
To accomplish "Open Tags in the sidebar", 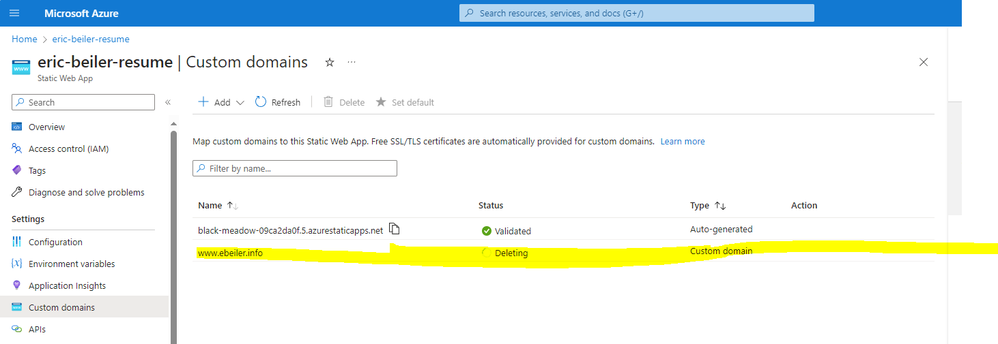I will coord(37,170).
